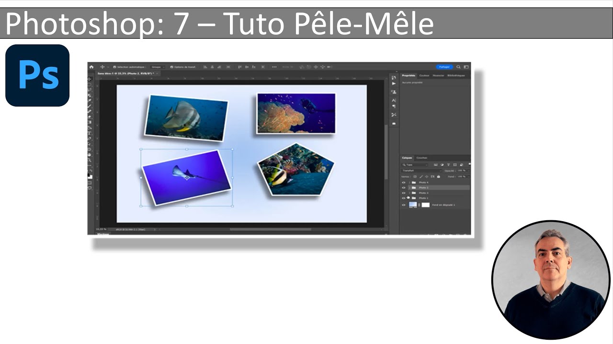Image resolution: width=613 pixels, height=344 pixels.
Task: Filter layers by type layers icon
Action: click(448, 165)
